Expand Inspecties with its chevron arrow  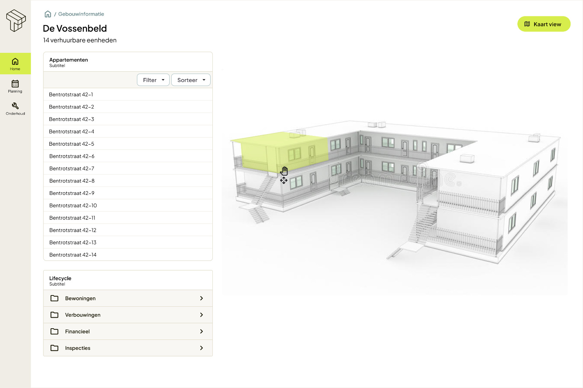[x=201, y=348]
